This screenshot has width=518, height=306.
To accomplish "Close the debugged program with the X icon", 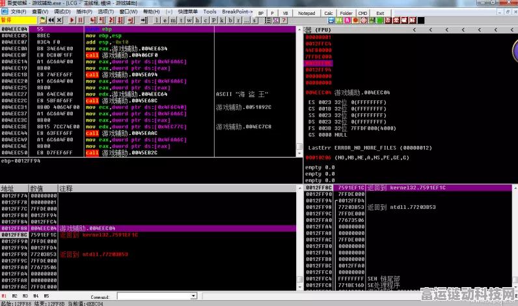I will point(59,20).
